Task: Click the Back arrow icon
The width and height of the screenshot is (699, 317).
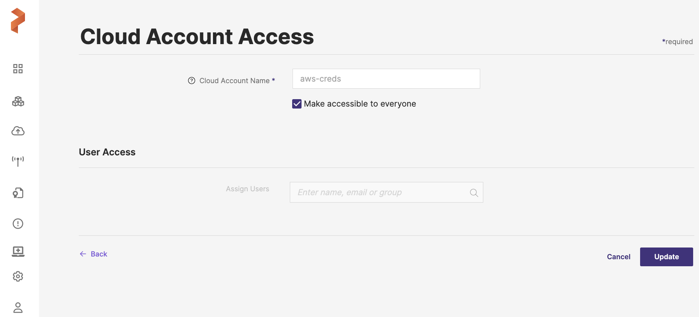Action: tap(83, 254)
